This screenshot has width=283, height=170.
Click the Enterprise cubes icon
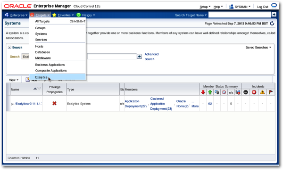click(x=7, y=15)
